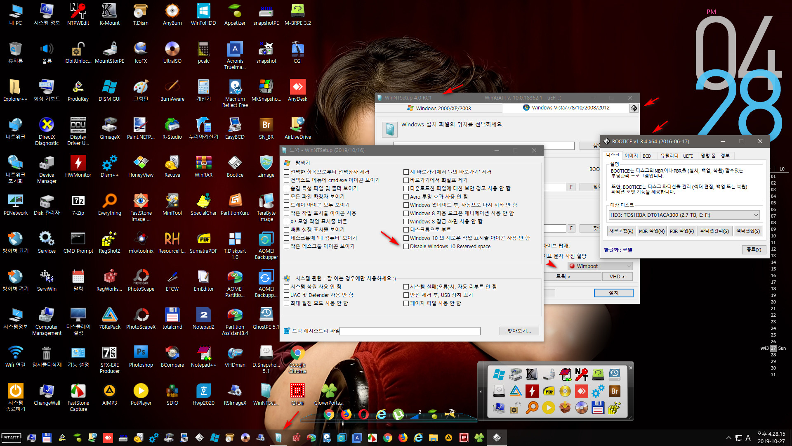Select the Windows 2000/XP/2003 tab
The width and height of the screenshot is (792, 446).
tap(439, 108)
